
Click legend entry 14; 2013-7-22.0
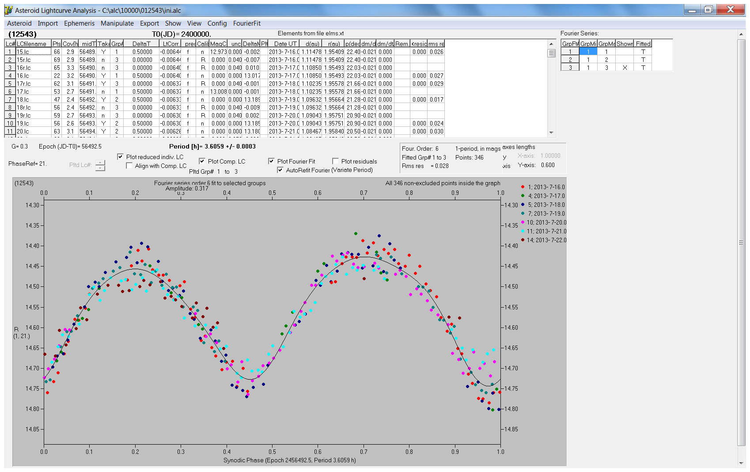[544, 240]
